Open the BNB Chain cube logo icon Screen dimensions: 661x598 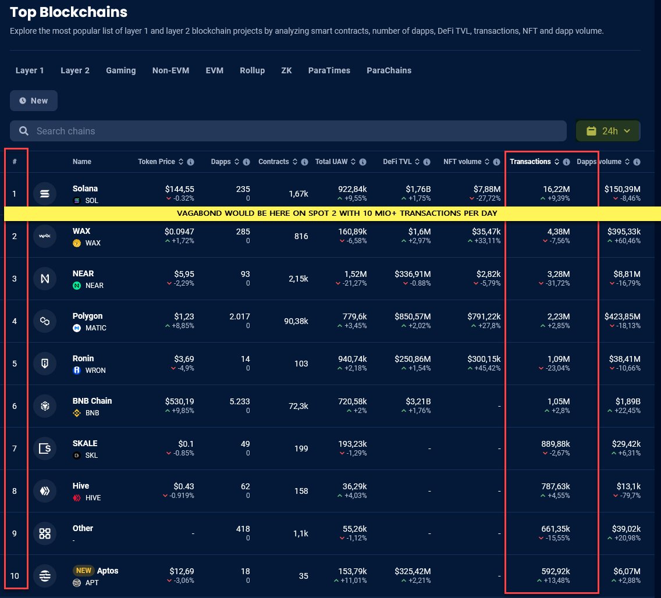pos(45,406)
